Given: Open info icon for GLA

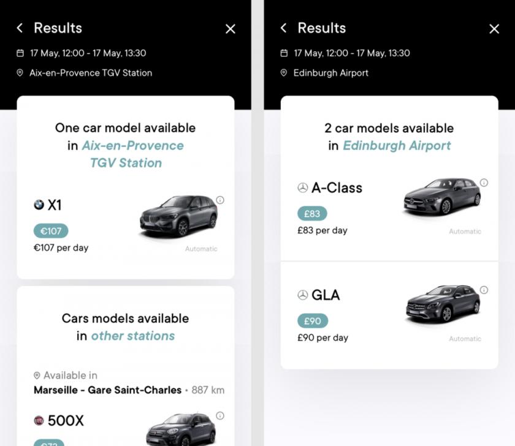Looking at the screenshot, I should tap(484, 290).
